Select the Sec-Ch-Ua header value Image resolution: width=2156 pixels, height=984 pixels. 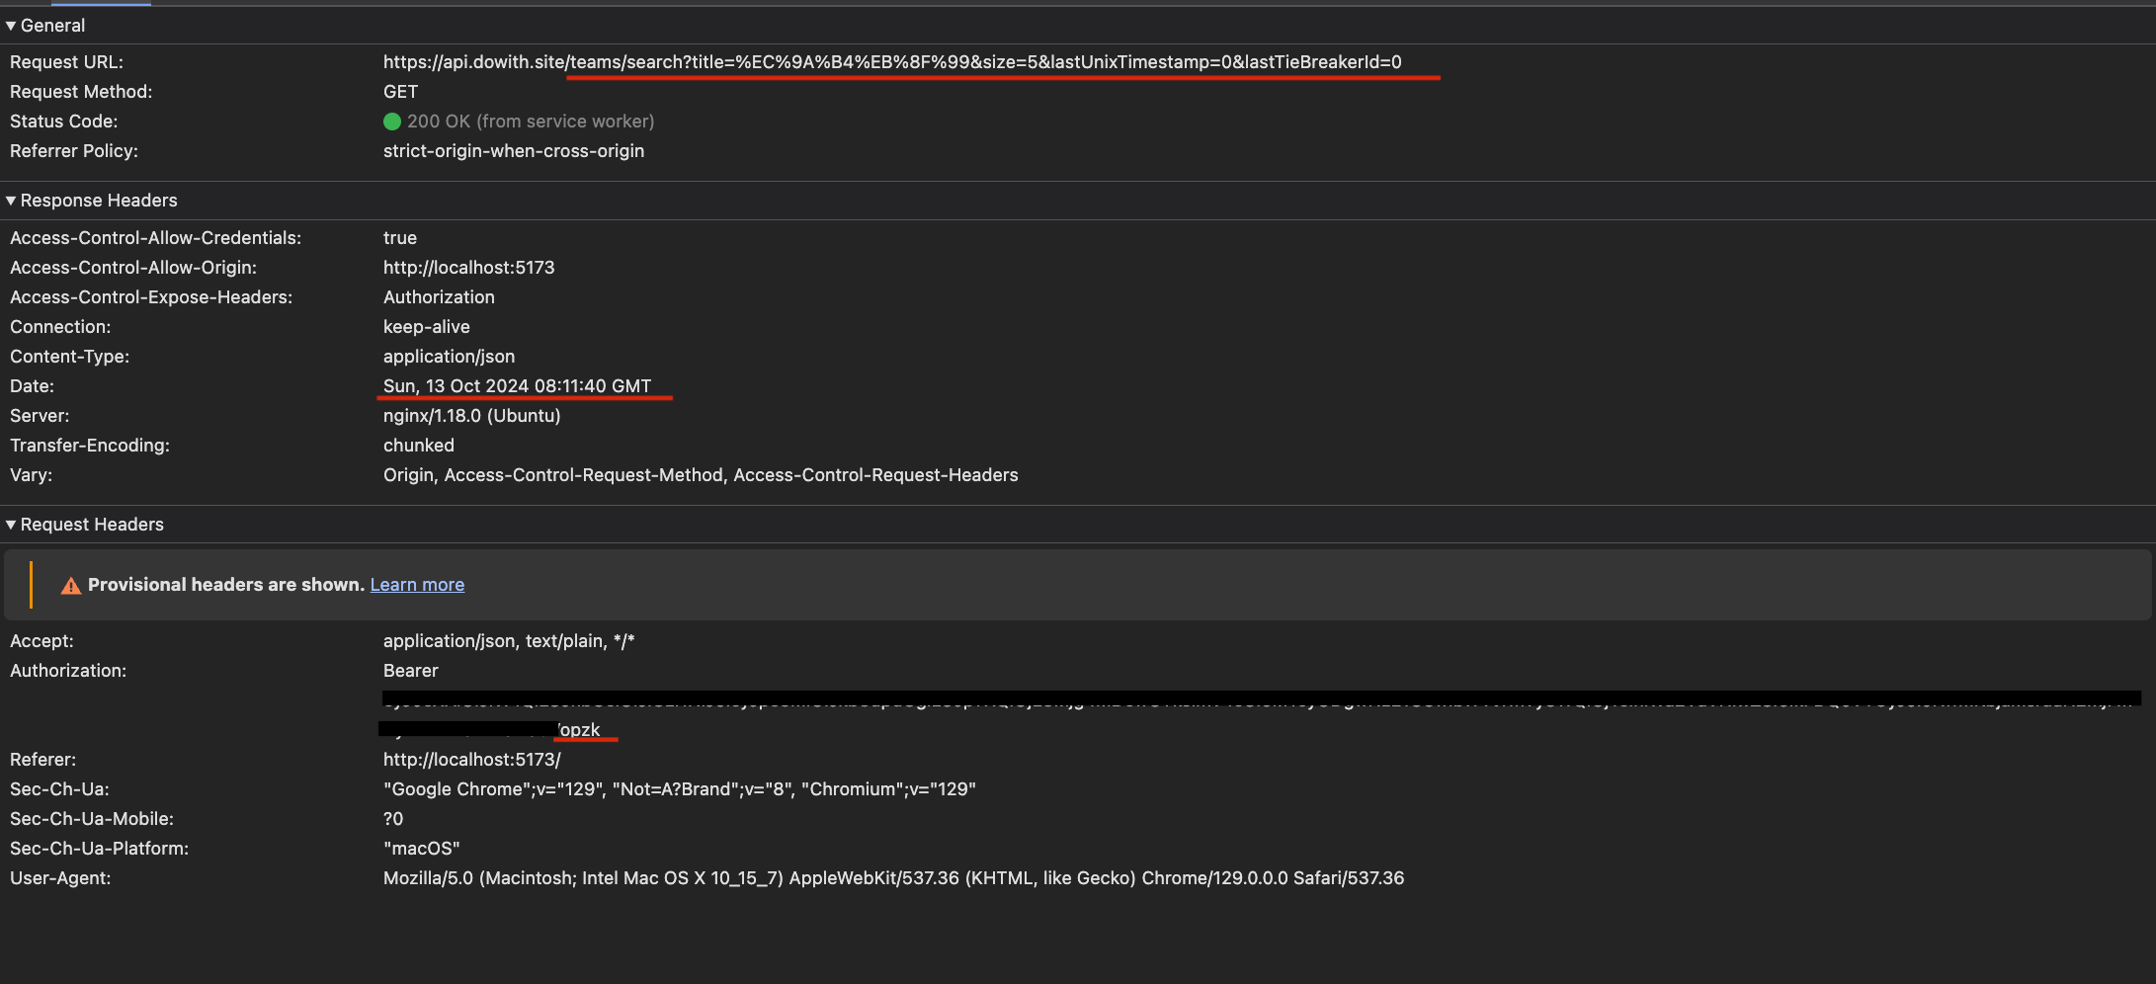tap(680, 789)
